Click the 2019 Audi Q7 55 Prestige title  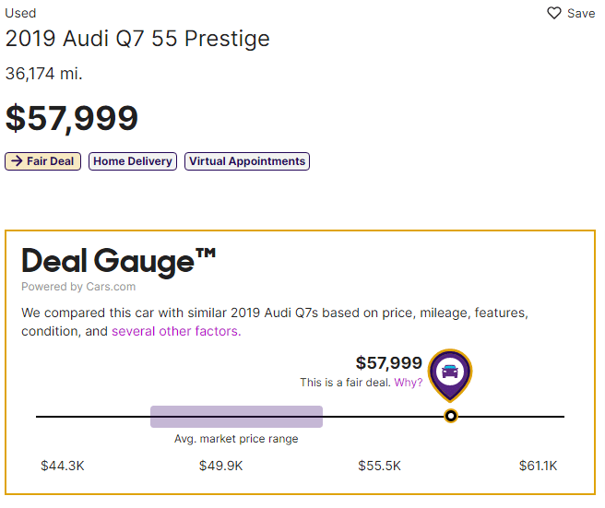coord(137,39)
